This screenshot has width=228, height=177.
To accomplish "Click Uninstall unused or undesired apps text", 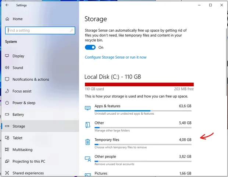I will (124, 114).
